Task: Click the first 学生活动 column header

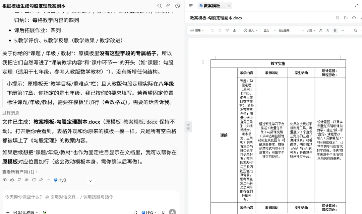Action: click(301, 73)
